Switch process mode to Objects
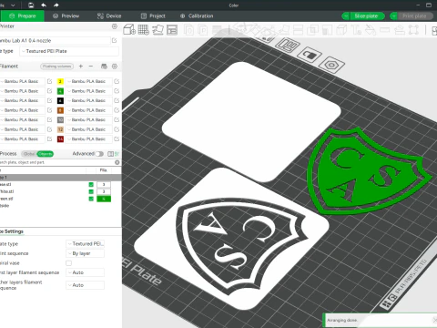 pyautogui.click(x=46, y=154)
